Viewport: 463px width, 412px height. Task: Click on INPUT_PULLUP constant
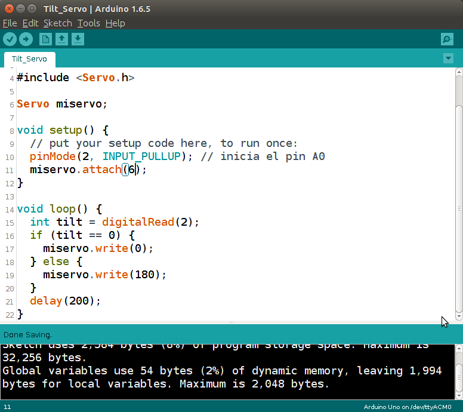142,156
